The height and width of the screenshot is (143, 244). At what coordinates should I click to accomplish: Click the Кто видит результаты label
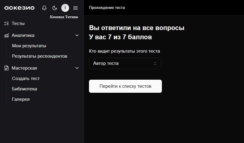point(124,51)
